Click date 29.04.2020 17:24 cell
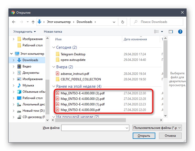 pos(135,54)
